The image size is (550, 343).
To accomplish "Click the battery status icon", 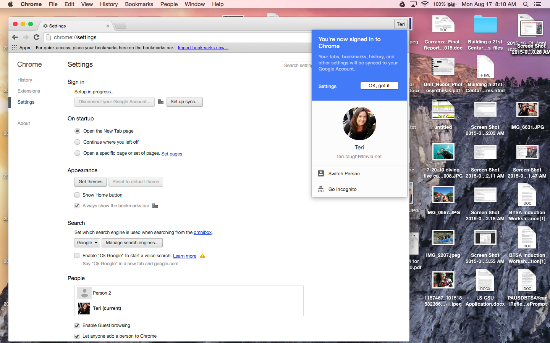I will (x=452, y=4).
